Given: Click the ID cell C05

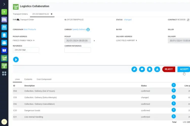Looking at the screenshot, I should [x=15, y=98].
